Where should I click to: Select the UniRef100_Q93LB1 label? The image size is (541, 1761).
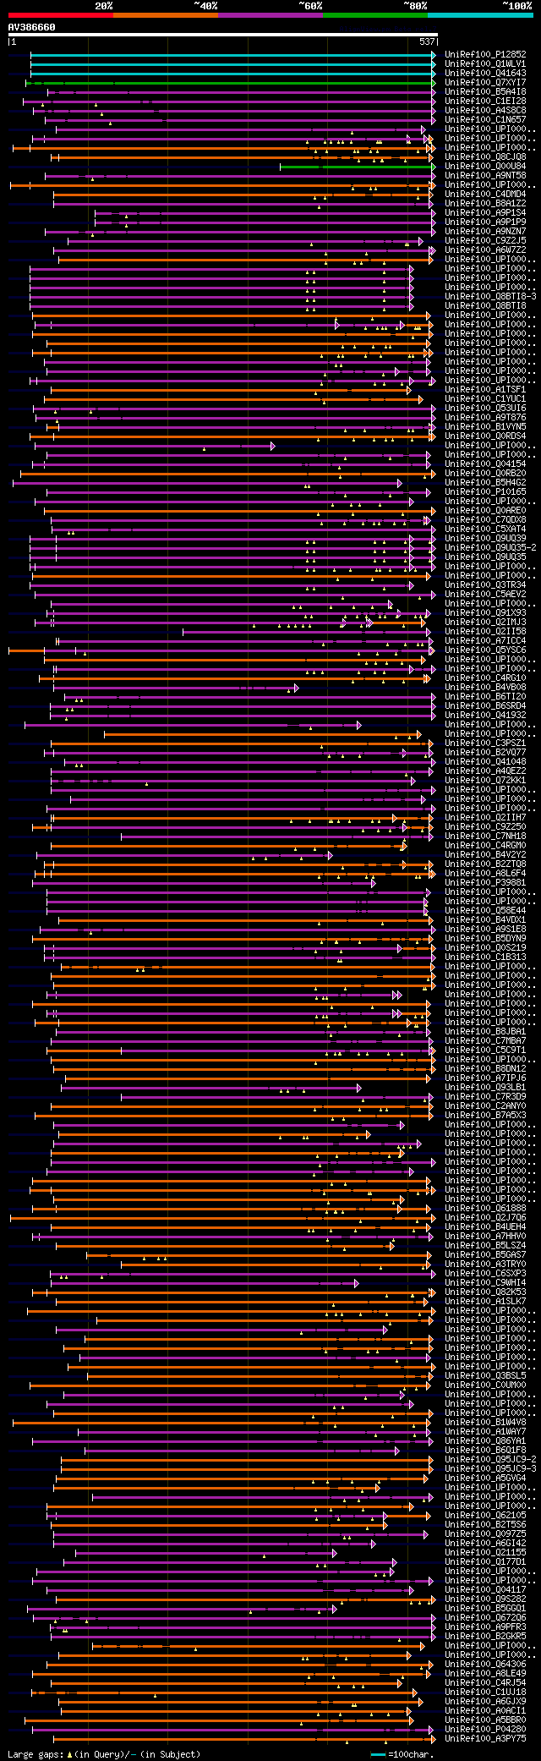click(x=485, y=1087)
